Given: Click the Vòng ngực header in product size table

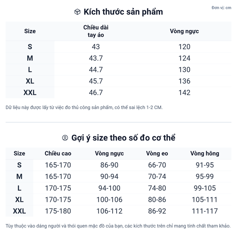Looking at the screenshot, I should pyautogui.click(x=184, y=31).
